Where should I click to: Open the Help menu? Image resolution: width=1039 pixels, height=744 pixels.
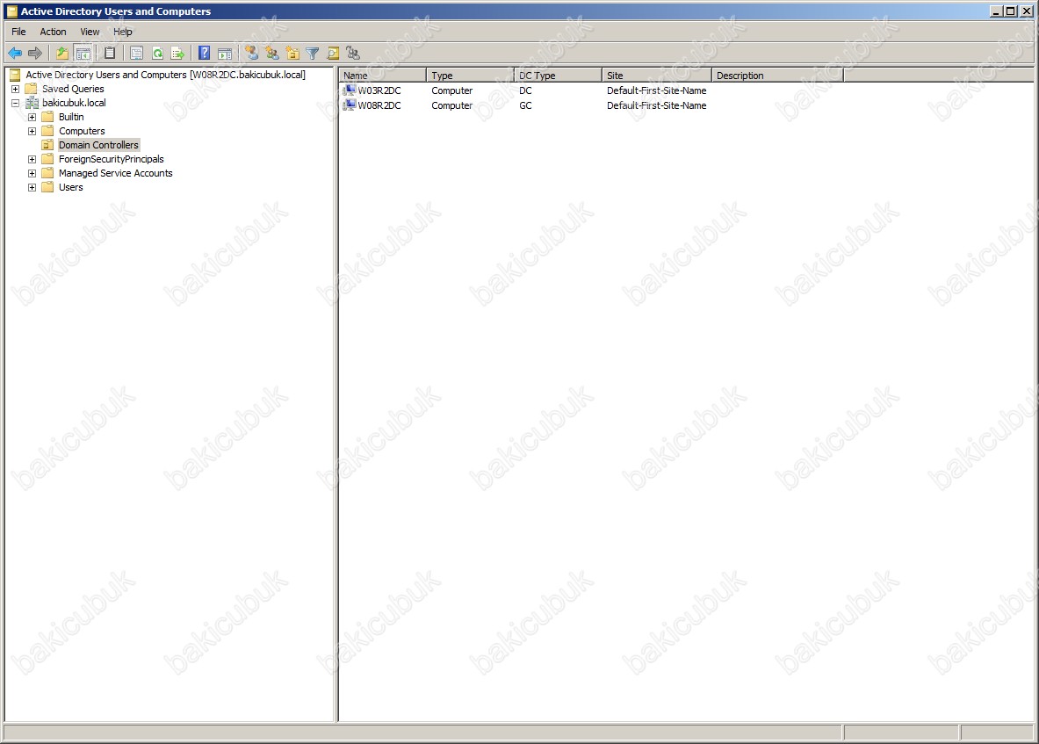coord(123,31)
